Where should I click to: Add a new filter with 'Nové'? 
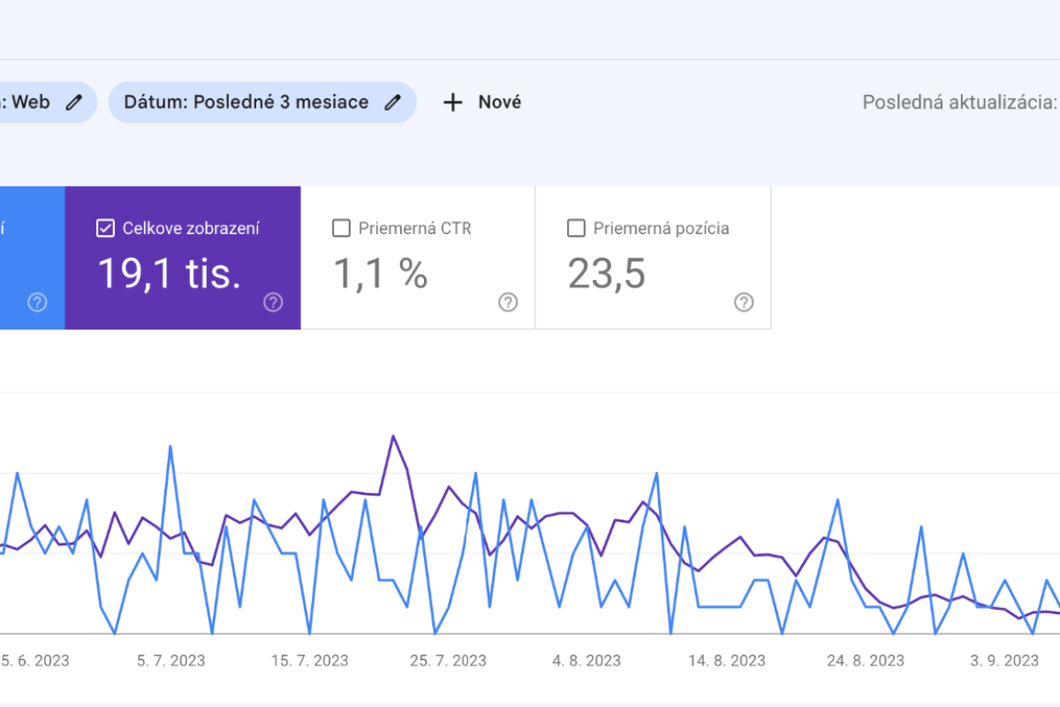(x=482, y=103)
